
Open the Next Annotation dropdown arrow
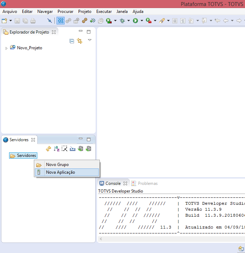[198, 21]
